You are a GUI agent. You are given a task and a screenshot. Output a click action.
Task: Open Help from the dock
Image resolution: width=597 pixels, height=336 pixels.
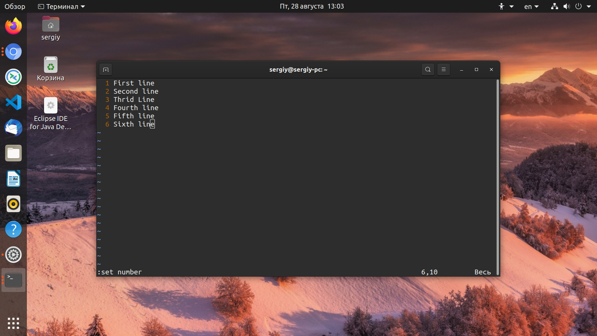tap(13, 229)
